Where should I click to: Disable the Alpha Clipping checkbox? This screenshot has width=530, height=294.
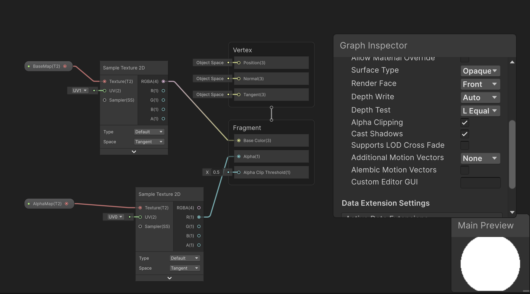tap(464, 123)
